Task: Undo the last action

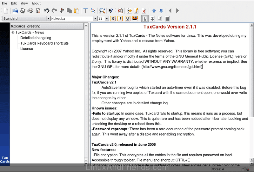Action: click(x=47, y=11)
